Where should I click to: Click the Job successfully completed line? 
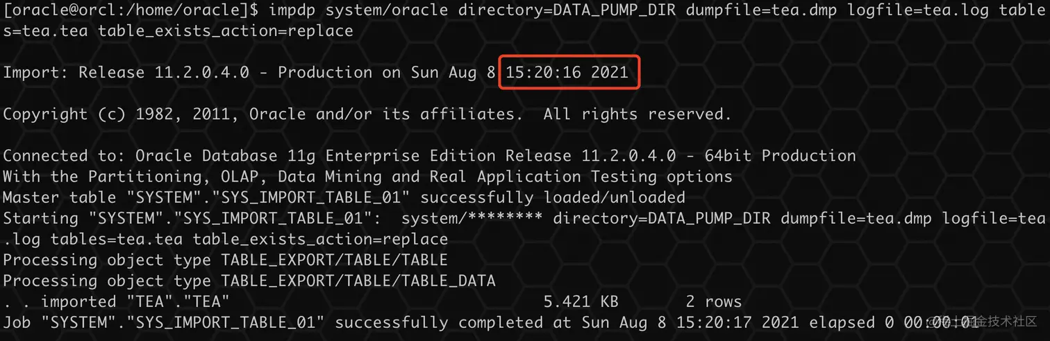coord(490,322)
